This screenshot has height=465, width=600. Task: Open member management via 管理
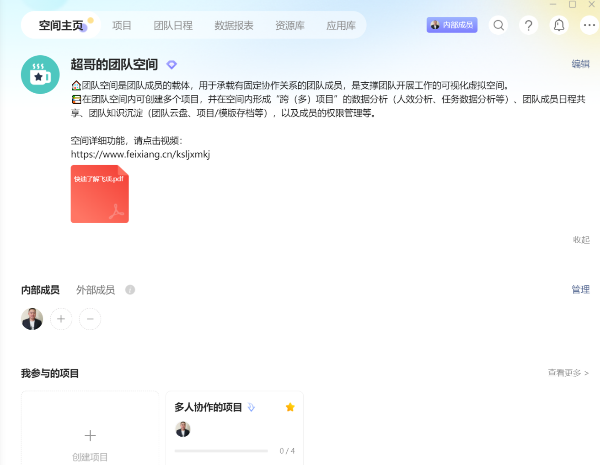580,289
